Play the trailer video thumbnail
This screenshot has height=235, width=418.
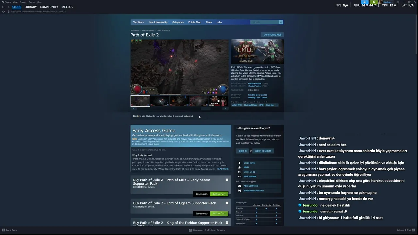click(x=218, y=101)
